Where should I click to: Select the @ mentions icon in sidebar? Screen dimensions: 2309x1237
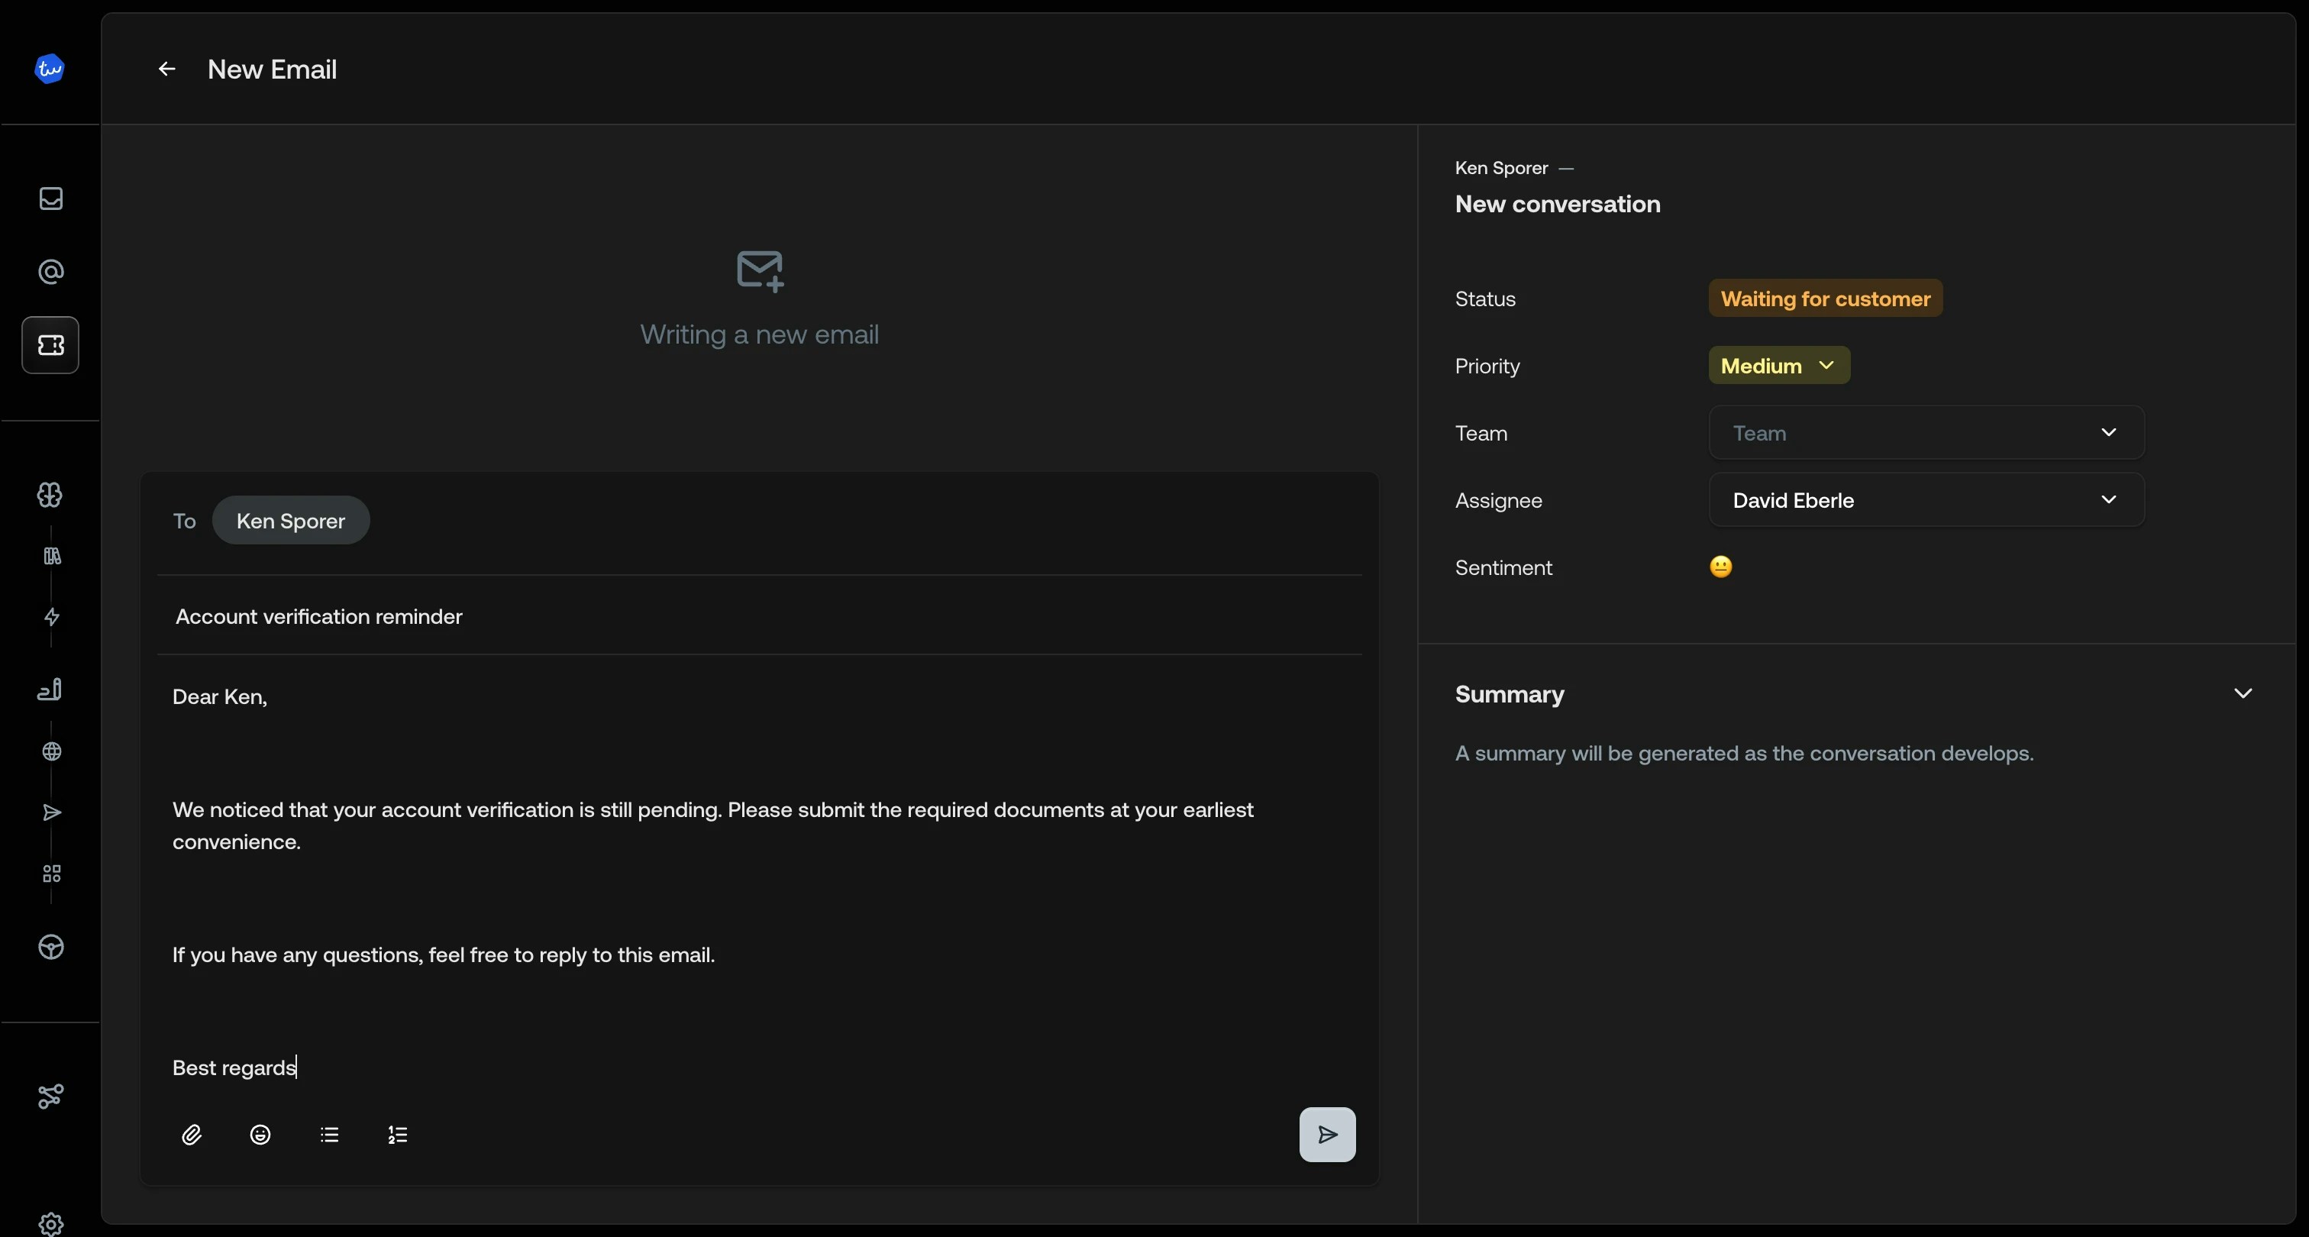(x=50, y=272)
